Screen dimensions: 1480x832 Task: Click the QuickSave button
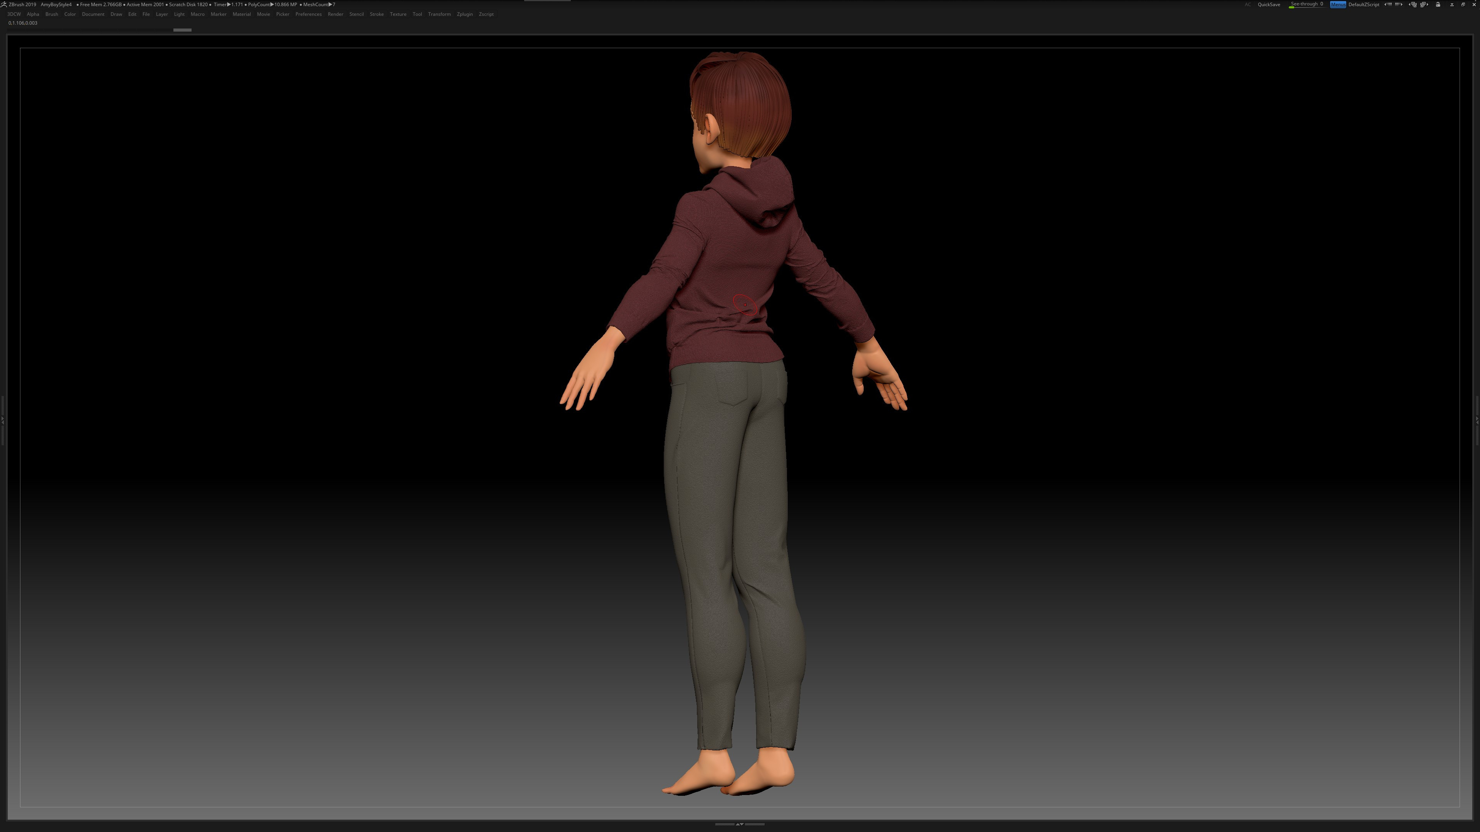(1268, 5)
